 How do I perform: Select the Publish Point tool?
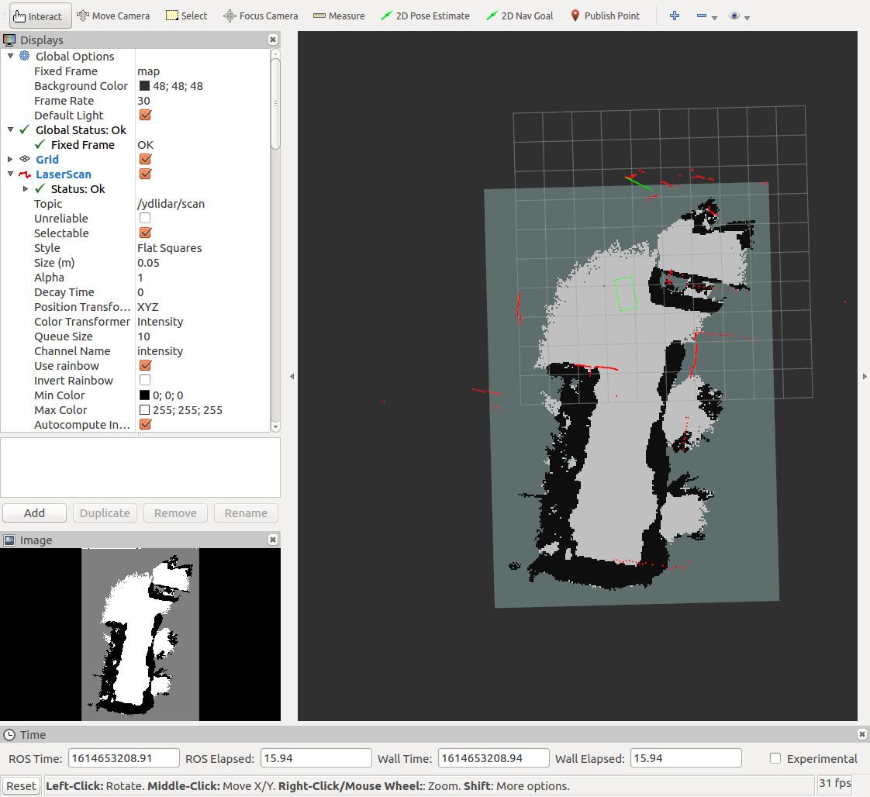[605, 16]
